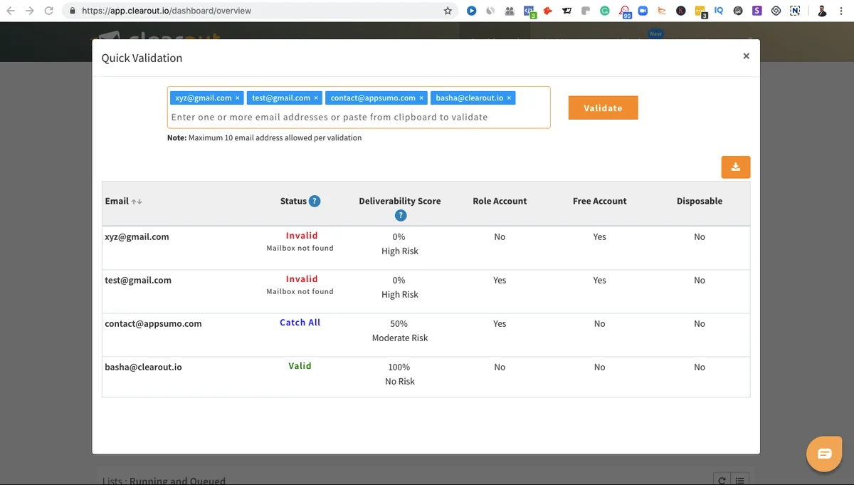Close the Quick Validation dialog
This screenshot has height=485, width=854.
click(x=746, y=56)
